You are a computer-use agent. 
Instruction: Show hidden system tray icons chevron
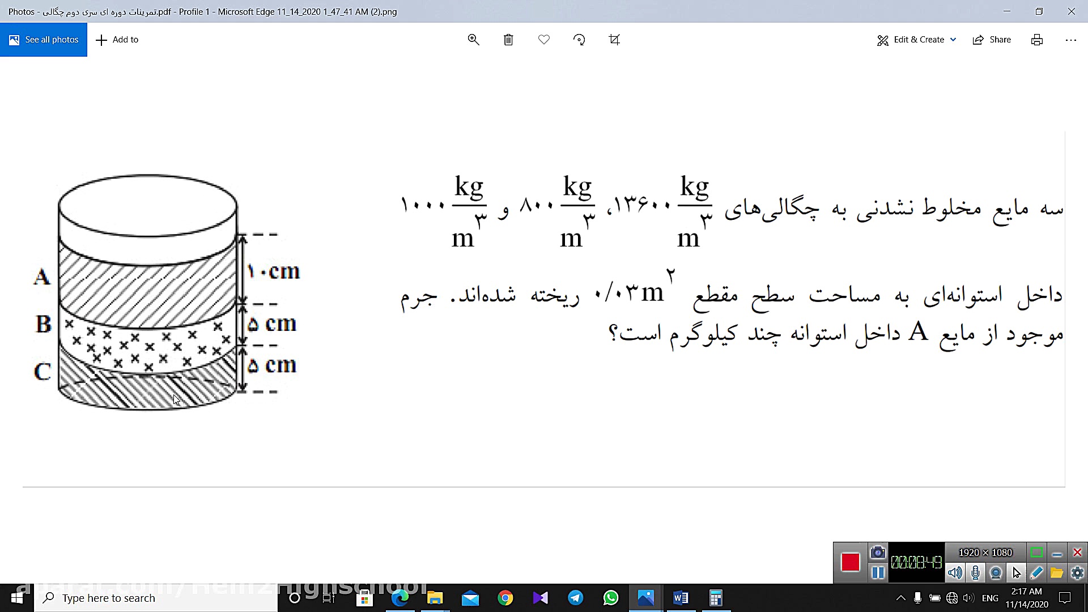tap(900, 598)
